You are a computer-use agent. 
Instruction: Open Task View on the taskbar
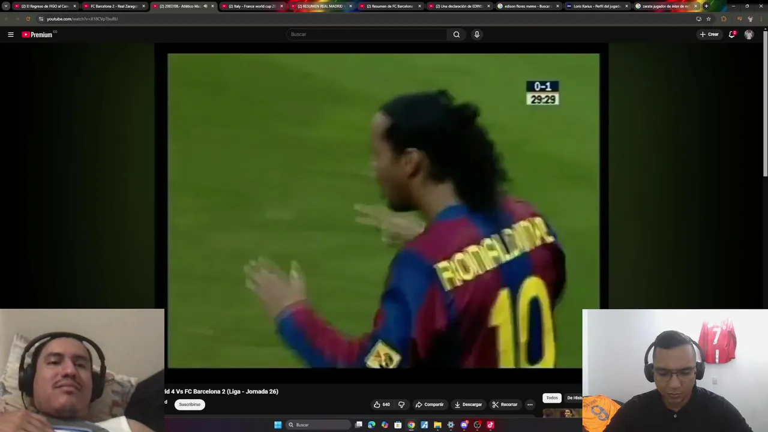pos(359,425)
